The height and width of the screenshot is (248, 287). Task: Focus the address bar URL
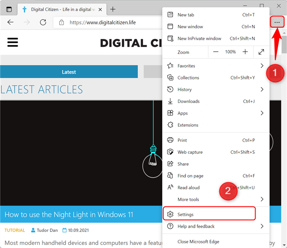point(102,23)
